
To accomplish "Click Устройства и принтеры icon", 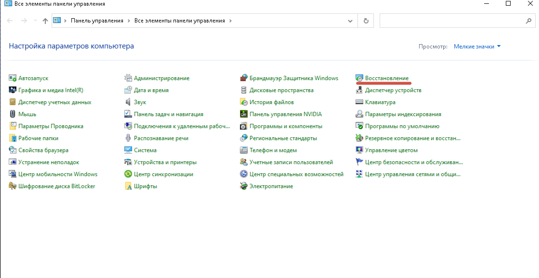I will [128, 162].
